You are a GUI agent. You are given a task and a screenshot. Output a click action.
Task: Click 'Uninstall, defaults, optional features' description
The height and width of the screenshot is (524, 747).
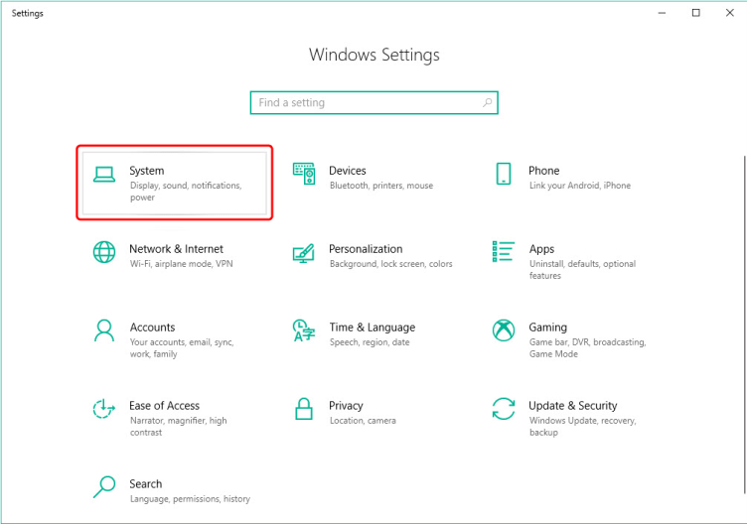pyautogui.click(x=582, y=270)
